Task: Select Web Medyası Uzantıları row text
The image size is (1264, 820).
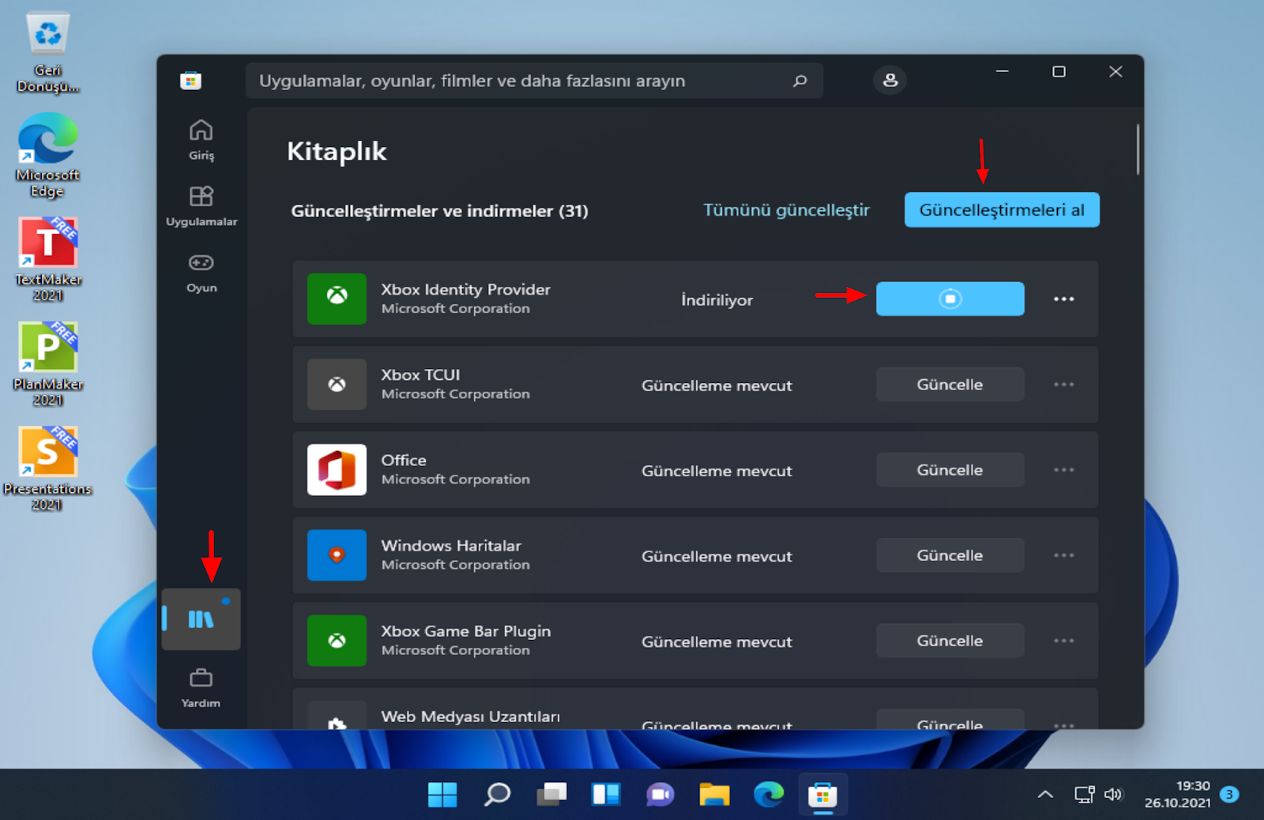Action: point(470,716)
